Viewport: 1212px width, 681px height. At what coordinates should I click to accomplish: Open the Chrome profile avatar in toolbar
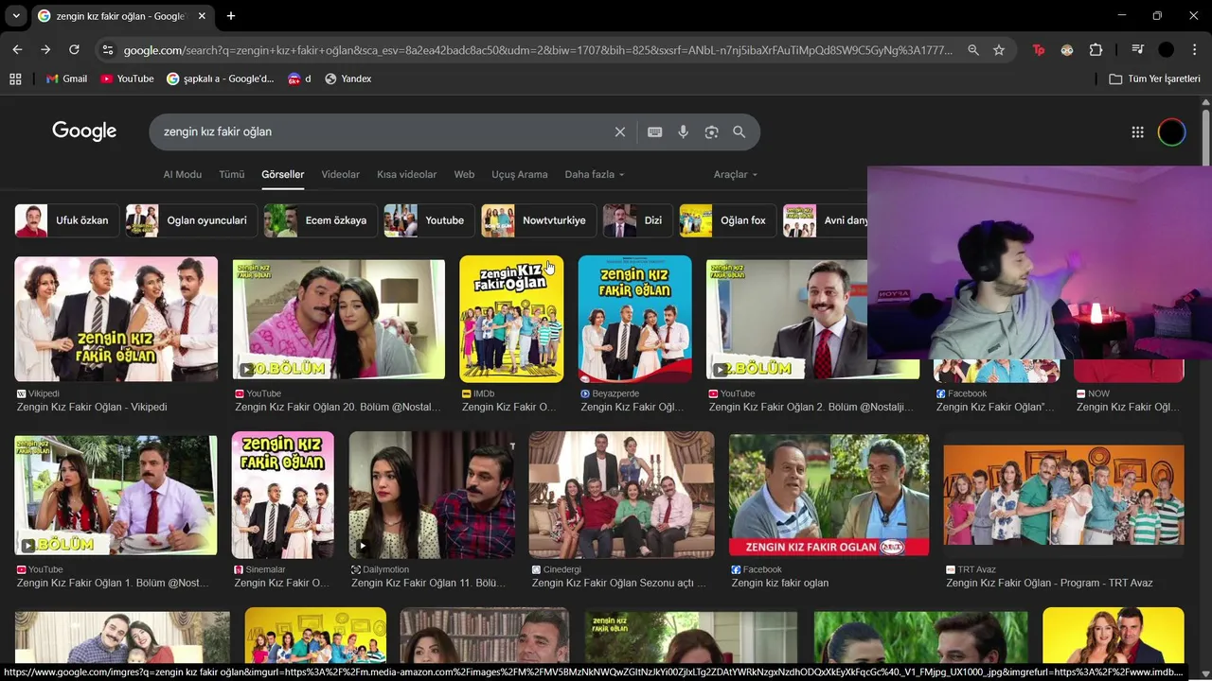click(1166, 50)
